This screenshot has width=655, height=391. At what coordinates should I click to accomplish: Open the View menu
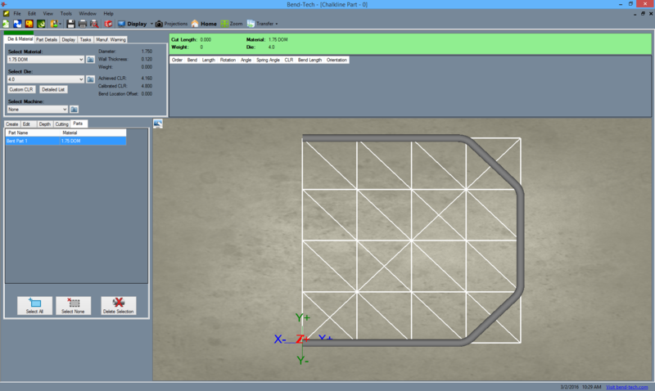48,14
